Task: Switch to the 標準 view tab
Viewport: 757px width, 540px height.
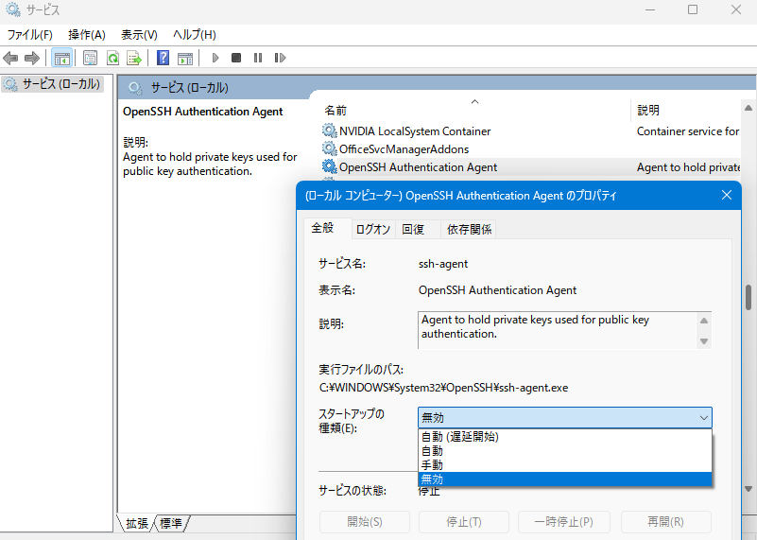Action: [171, 523]
